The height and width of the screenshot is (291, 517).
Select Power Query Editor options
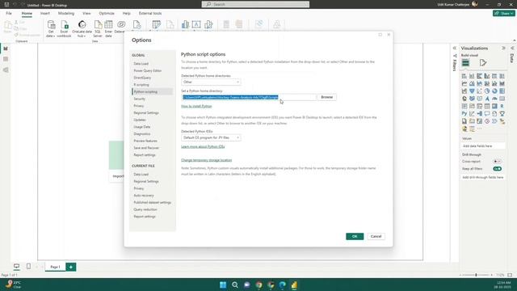[x=147, y=70]
